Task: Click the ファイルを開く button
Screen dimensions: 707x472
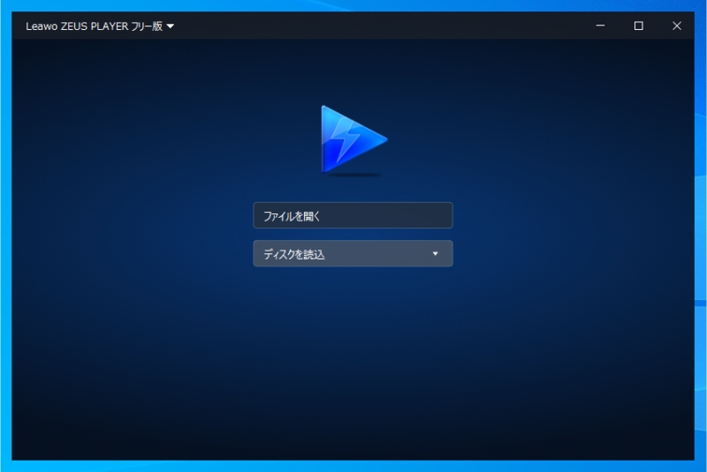Action: click(x=353, y=215)
